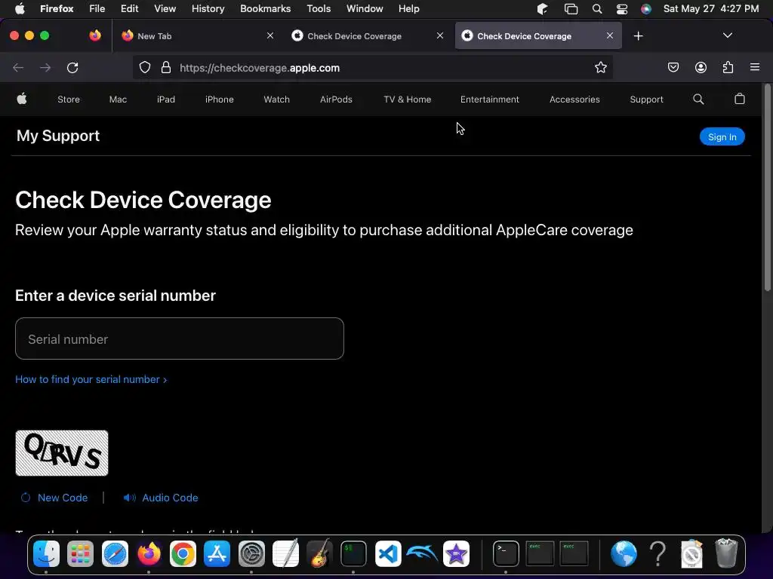The height and width of the screenshot is (579, 773).
Task: Go to AirPods in Apple navigation
Action: coord(336,100)
